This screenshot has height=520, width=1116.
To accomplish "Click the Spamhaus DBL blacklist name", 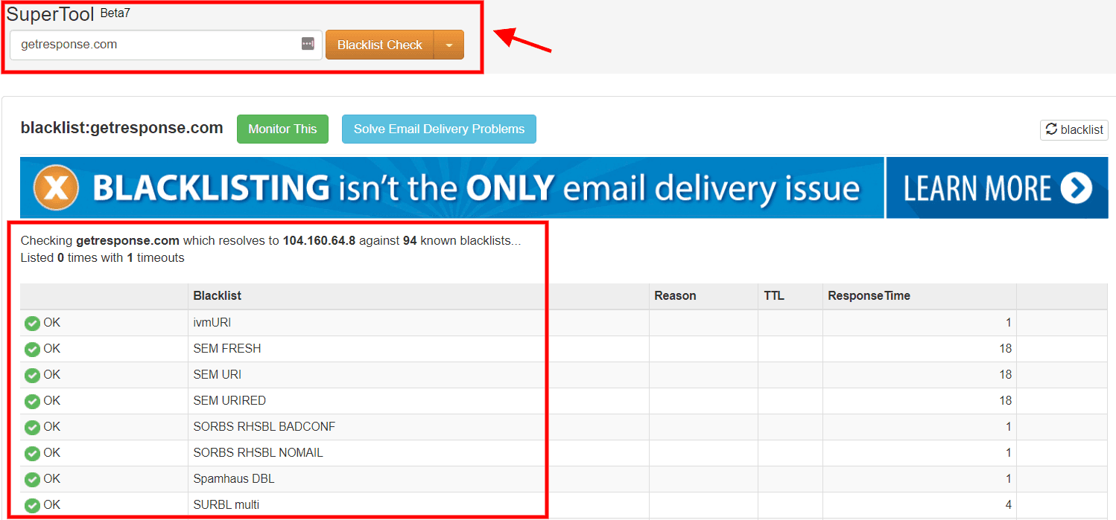I will 234,478.
